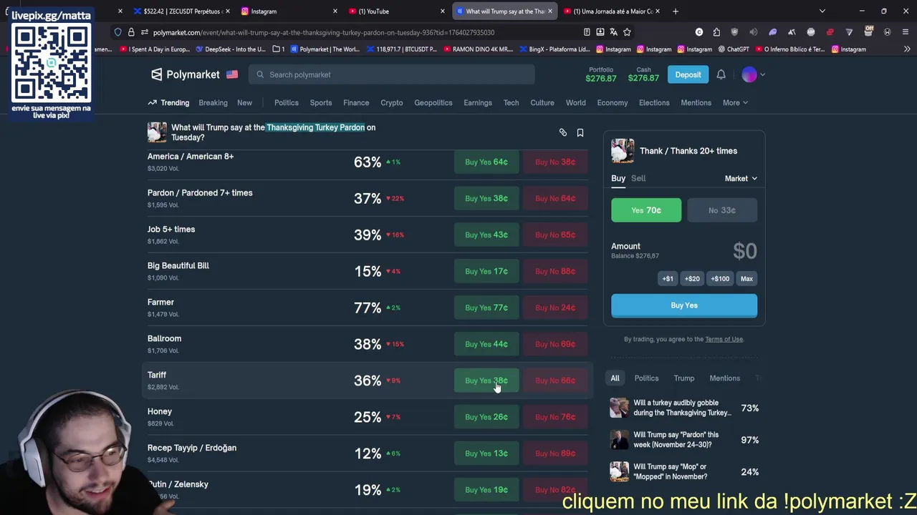Open the Geopolitics category
This screenshot has height=515, width=917.
(433, 102)
